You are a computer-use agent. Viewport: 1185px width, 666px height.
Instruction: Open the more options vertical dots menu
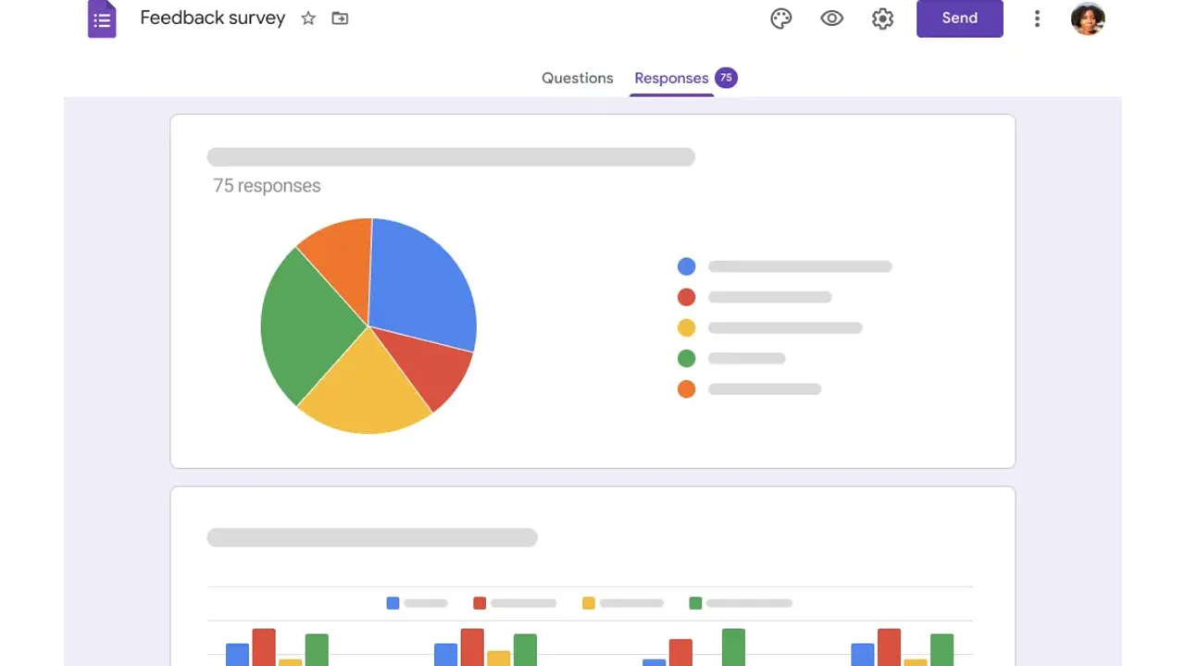1037,18
